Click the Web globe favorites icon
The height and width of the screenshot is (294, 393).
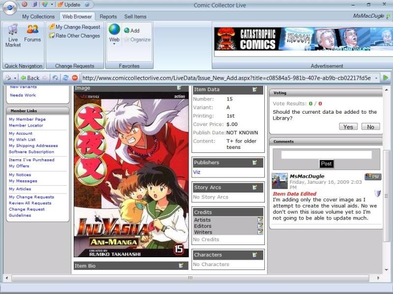click(x=114, y=29)
